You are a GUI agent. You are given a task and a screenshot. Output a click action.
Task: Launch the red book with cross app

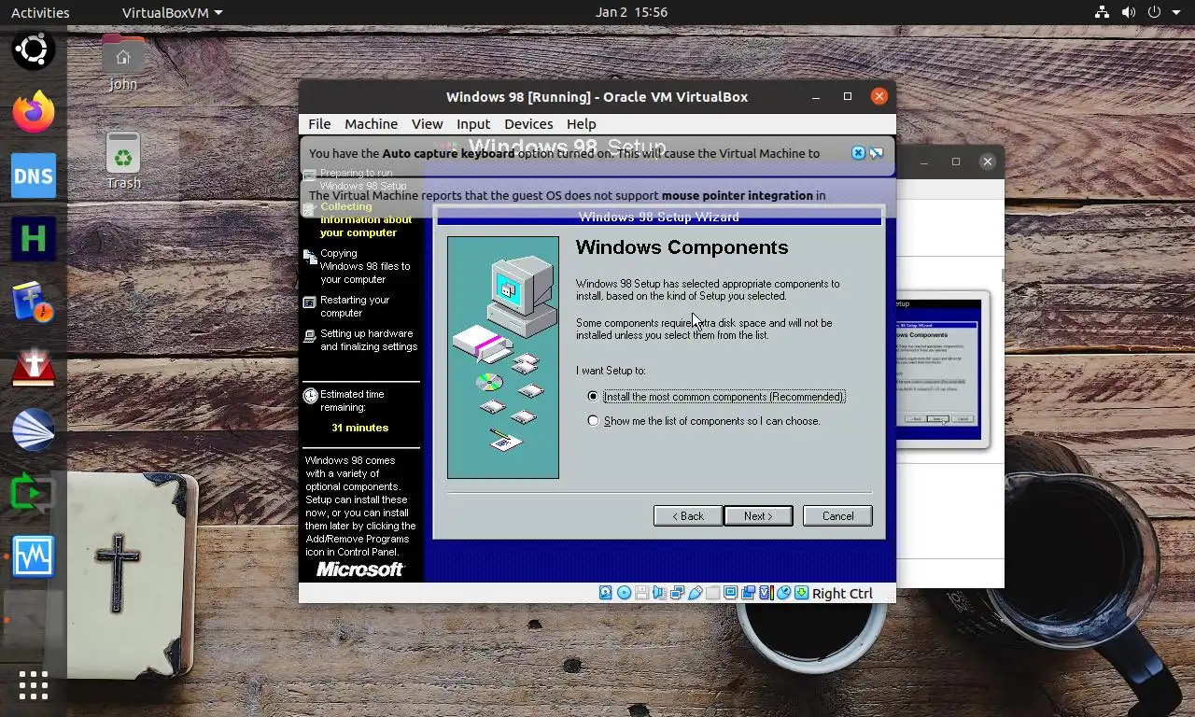pyautogui.click(x=34, y=366)
